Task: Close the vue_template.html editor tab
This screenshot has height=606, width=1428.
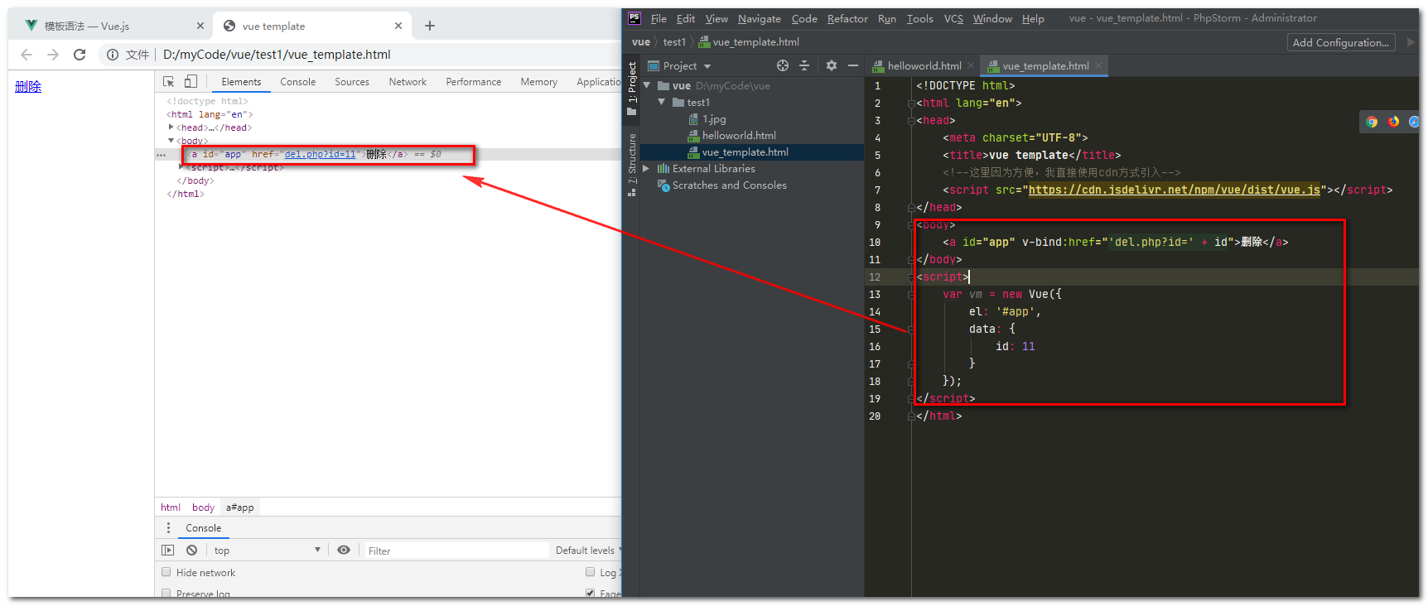Action: [x=1098, y=65]
